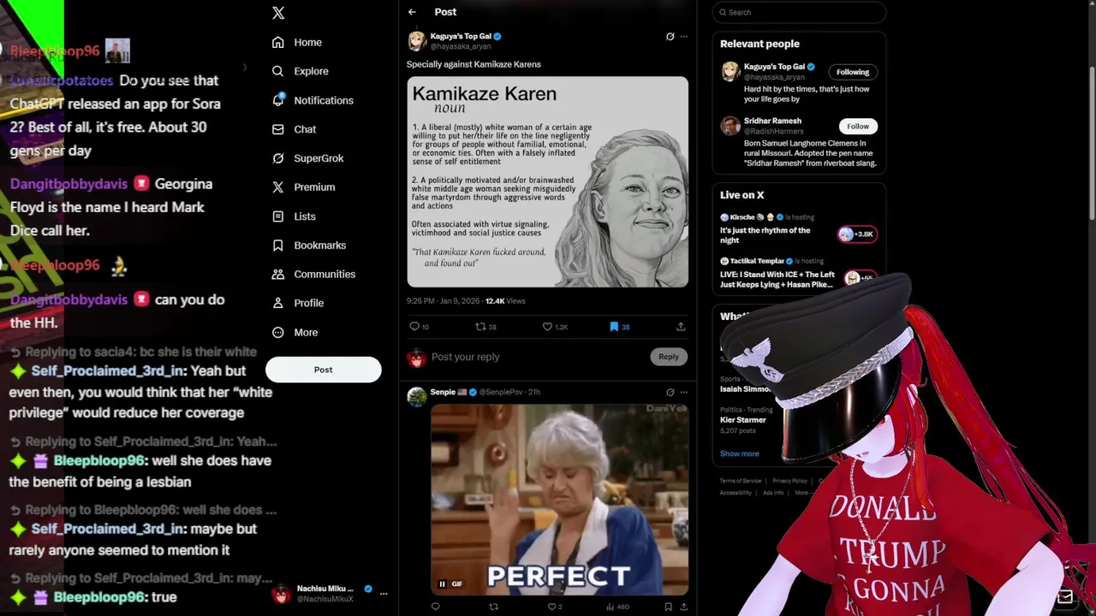
Task: Click the SuperGrok icon
Action: [277, 158]
